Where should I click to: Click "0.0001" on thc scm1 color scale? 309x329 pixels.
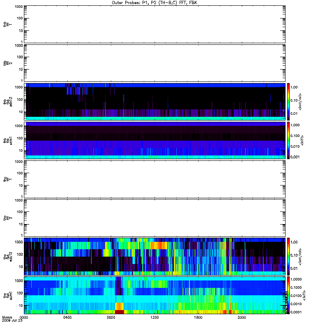[x=296, y=312]
